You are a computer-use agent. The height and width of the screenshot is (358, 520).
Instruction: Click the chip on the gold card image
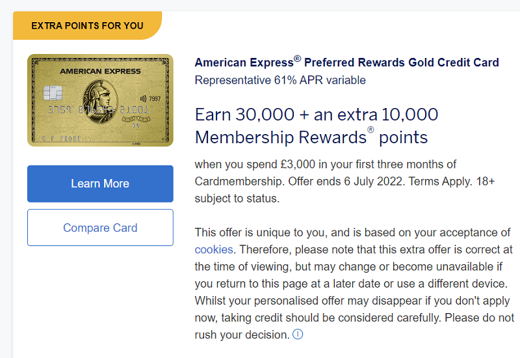53,93
